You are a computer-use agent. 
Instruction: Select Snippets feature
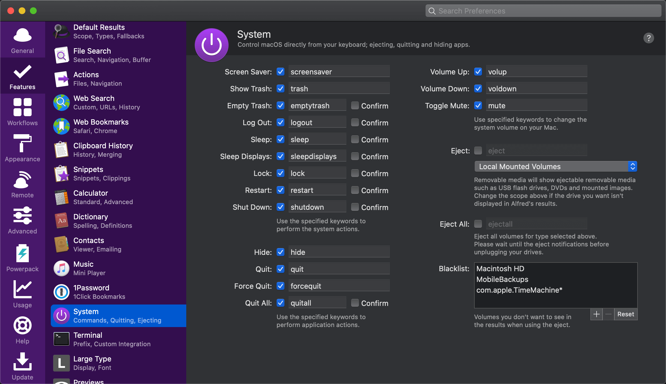click(119, 174)
